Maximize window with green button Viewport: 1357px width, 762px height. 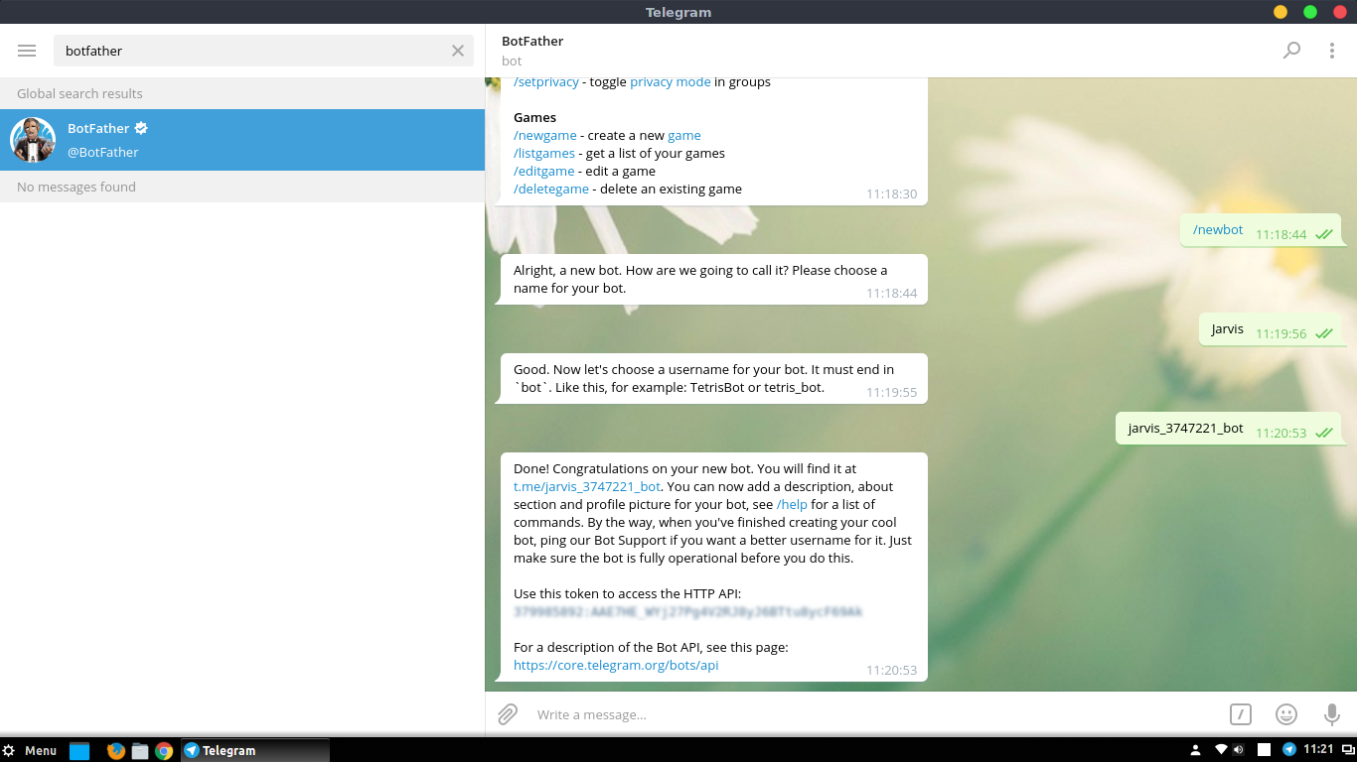point(1310,12)
